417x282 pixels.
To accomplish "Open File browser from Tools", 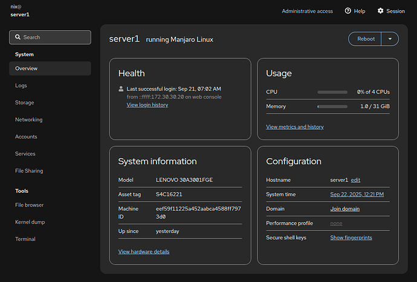I will [x=29, y=205].
